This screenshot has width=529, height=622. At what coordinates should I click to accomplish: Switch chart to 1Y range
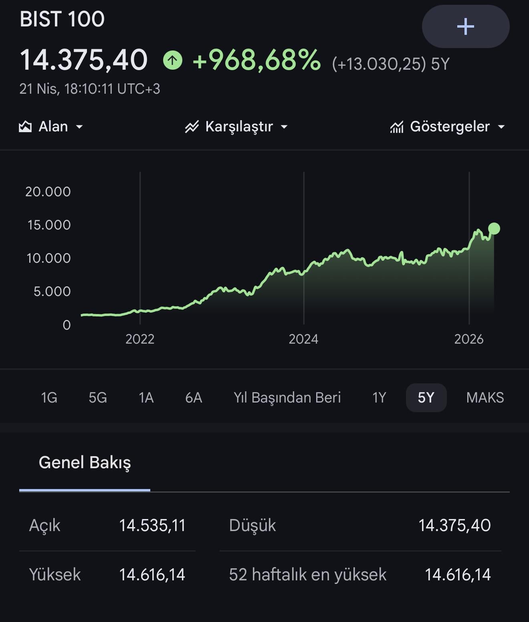tap(379, 398)
